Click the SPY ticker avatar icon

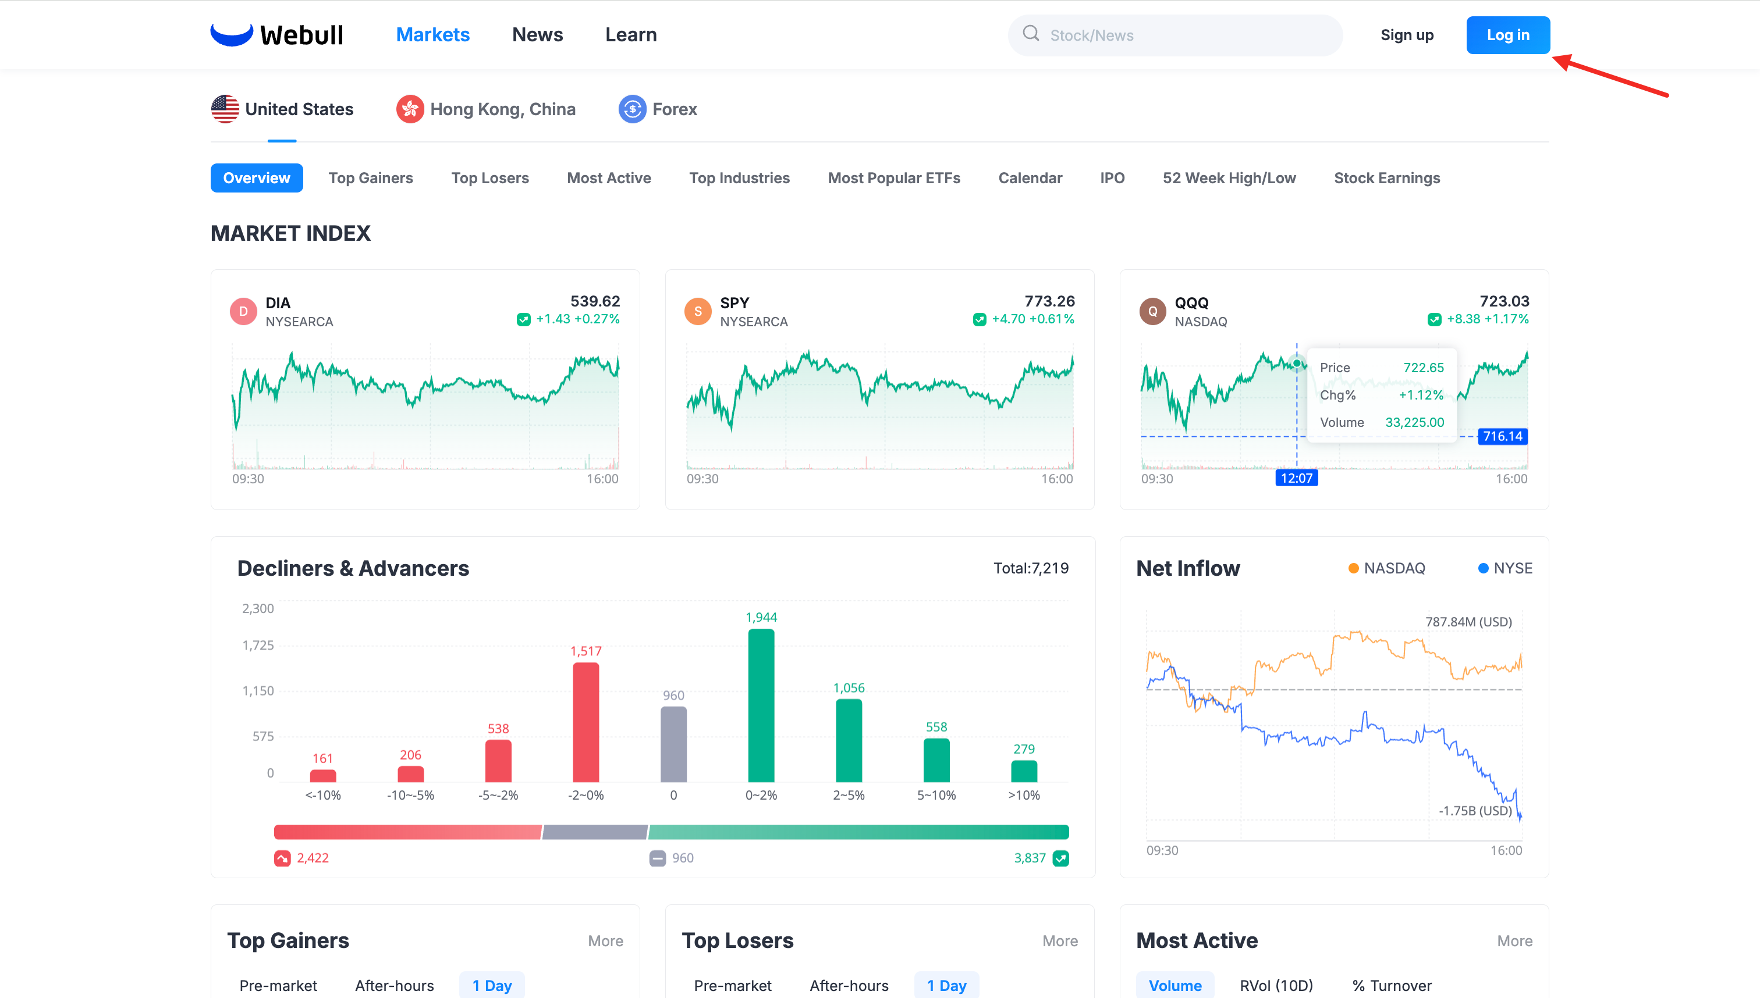pyautogui.click(x=698, y=311)
